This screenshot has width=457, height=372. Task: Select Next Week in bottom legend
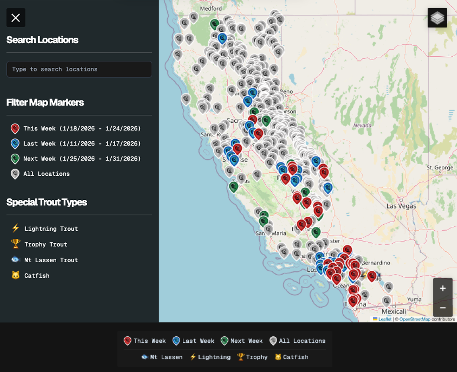click(x=242, y=341)
